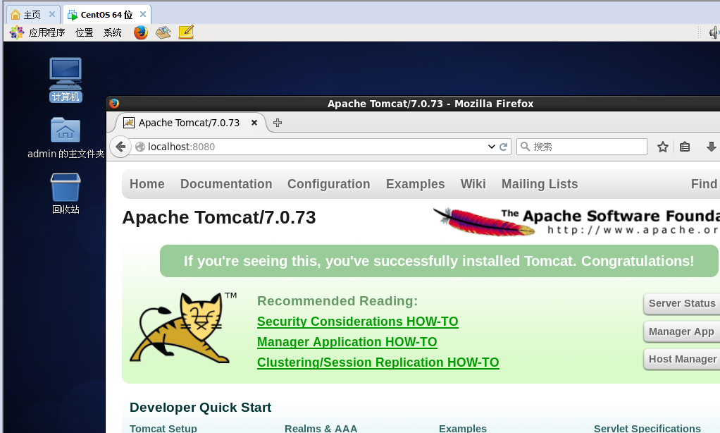This screenshot has height=433, width=720.
Task: Open a new tab with the plus icon
Action: 278,123
